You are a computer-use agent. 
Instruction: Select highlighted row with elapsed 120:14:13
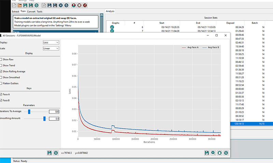pos(252,124)
